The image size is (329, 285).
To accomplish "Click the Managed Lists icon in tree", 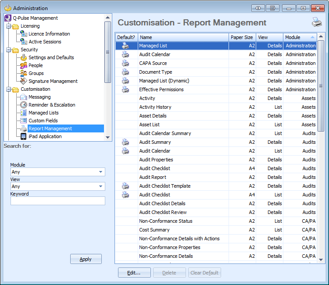I will [x=24, y=113].
